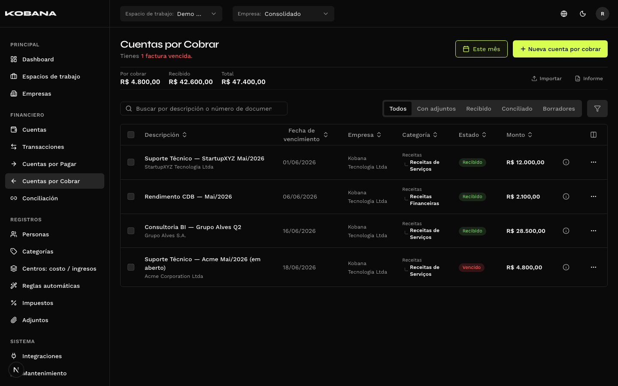Open Mantenimiento in the sidebar

pos(55,373)
